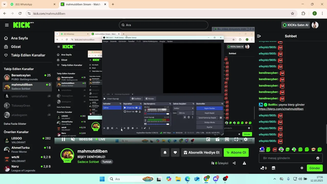Open Sadece Sohbet category link

(x=88, y=162)
